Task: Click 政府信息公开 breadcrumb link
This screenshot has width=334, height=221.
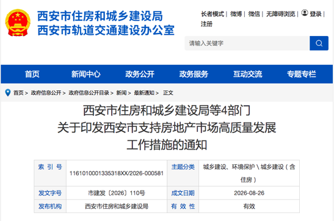Action: (46, 93)
